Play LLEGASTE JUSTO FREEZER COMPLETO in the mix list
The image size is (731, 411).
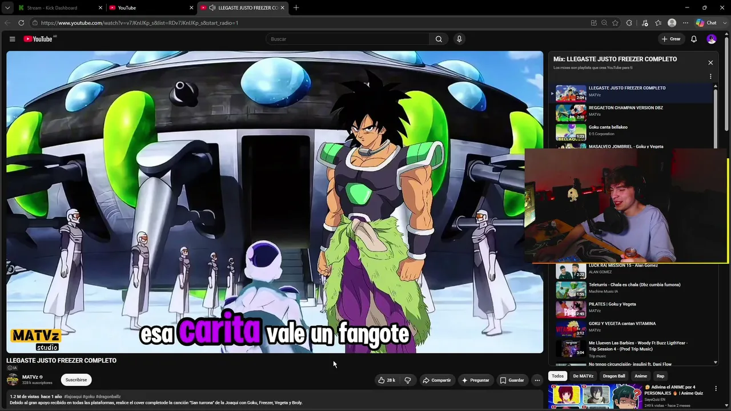631,93
